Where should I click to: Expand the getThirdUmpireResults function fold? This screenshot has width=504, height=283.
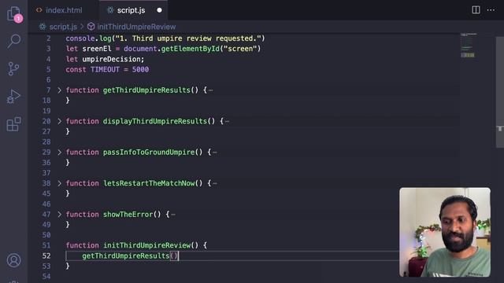60,90
